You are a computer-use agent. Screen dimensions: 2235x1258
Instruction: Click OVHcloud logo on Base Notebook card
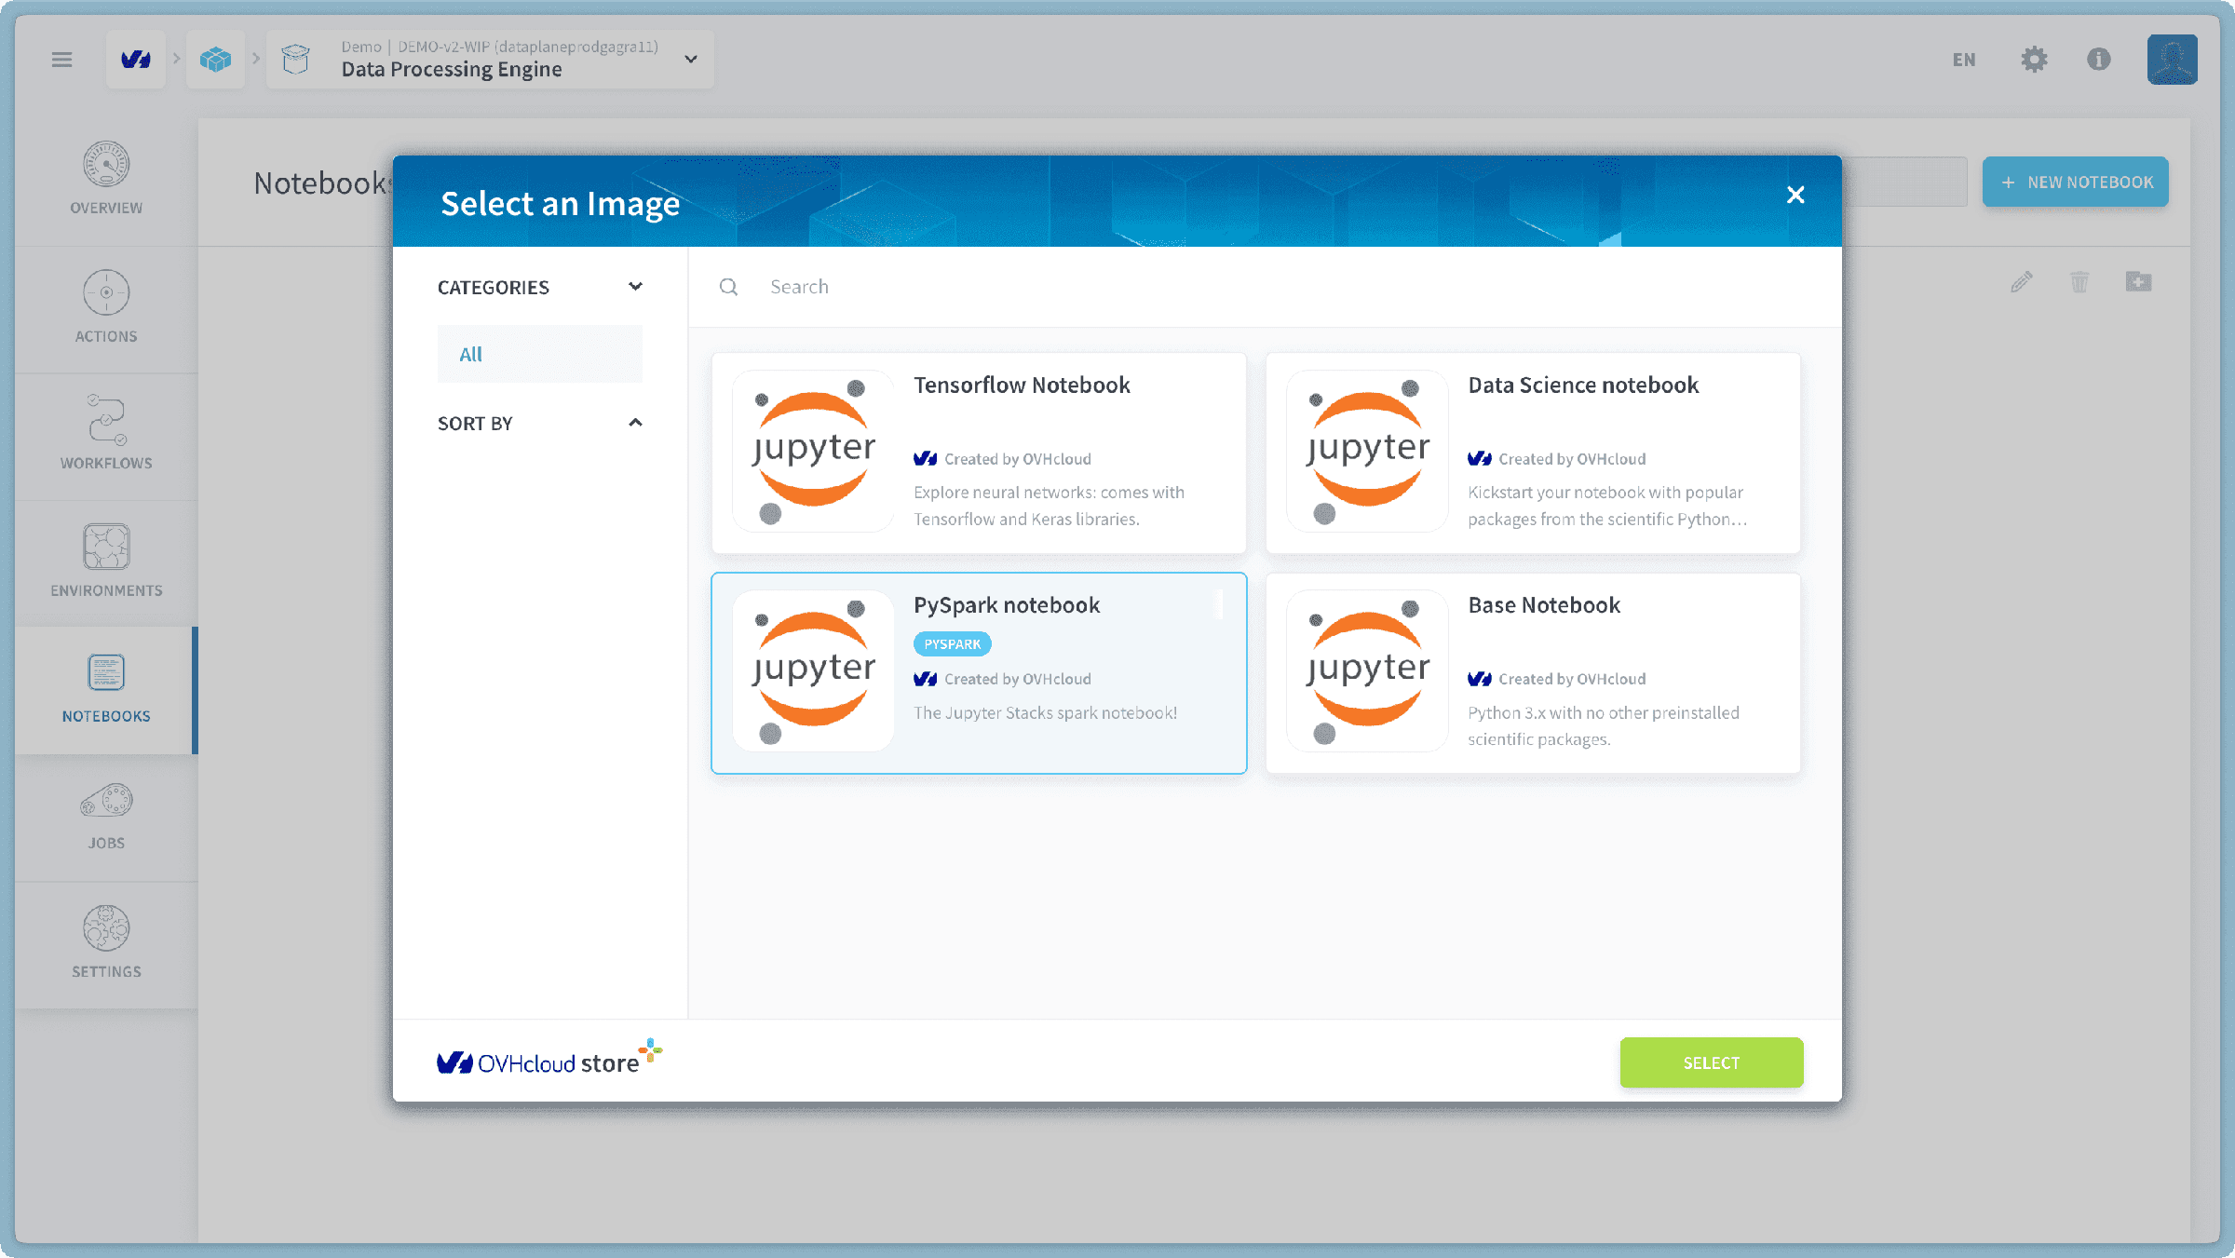1480,679
